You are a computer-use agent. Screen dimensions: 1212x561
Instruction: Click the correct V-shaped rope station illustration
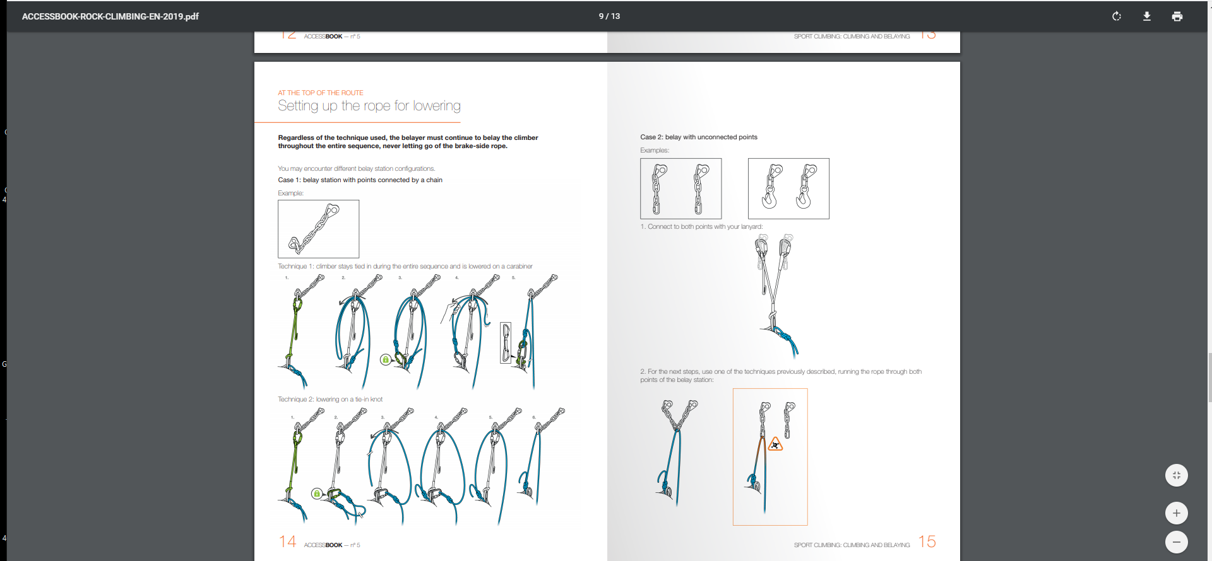(x=677, y=452)
